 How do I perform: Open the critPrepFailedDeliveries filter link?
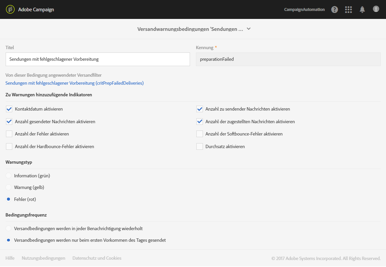[75, 83]
